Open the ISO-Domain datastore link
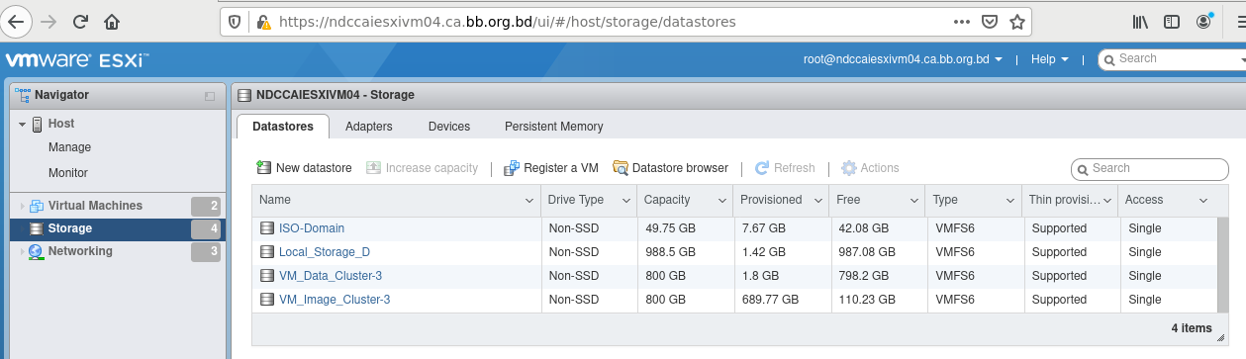Image resolution: width=1246 pixels, height=359 pixels. [x=312, y=228]
